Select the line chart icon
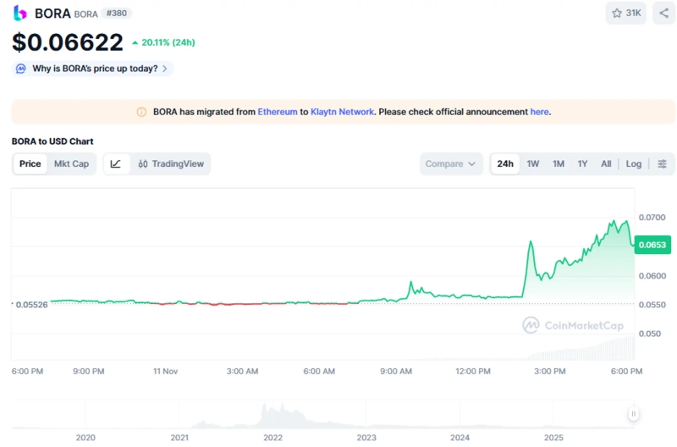The image size is (677, 447). click(x=116, y=163)
